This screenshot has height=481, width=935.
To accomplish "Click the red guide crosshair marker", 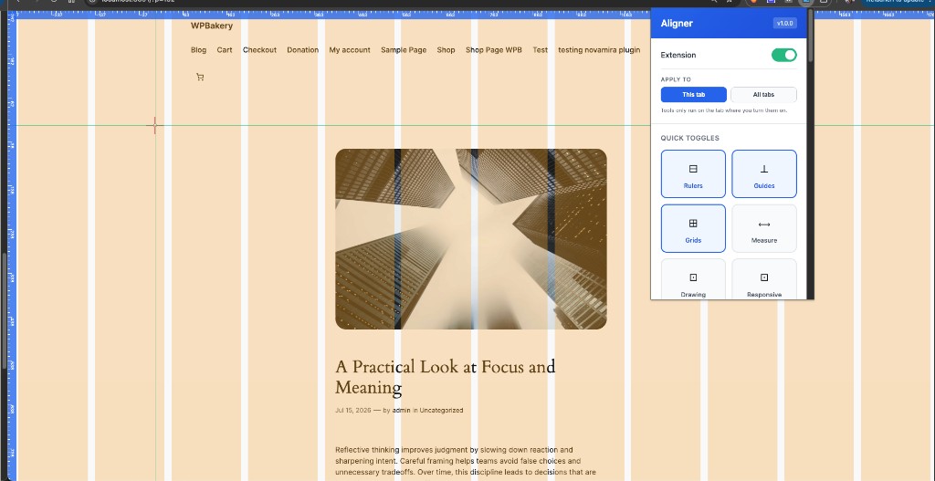I will pos(155,125).
